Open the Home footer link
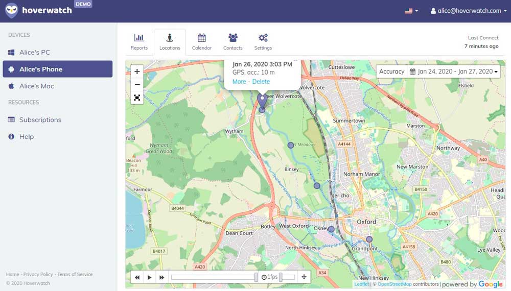The image size is (511, 291). pos(12,274)
